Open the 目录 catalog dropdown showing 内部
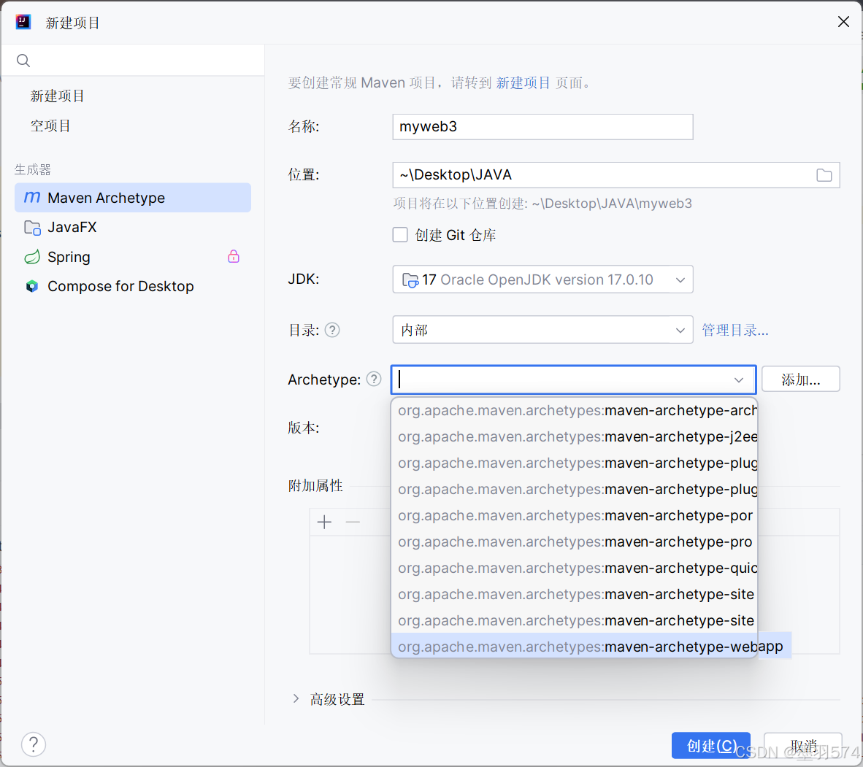The image size is (863, 767). point(542,330)
